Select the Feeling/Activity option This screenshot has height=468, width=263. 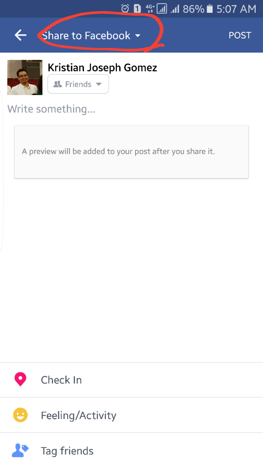pos(131,415)
